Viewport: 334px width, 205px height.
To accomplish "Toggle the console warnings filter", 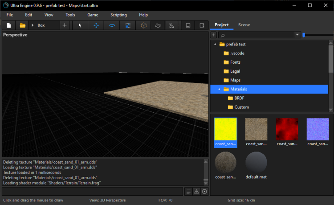I will coord(196,191).
